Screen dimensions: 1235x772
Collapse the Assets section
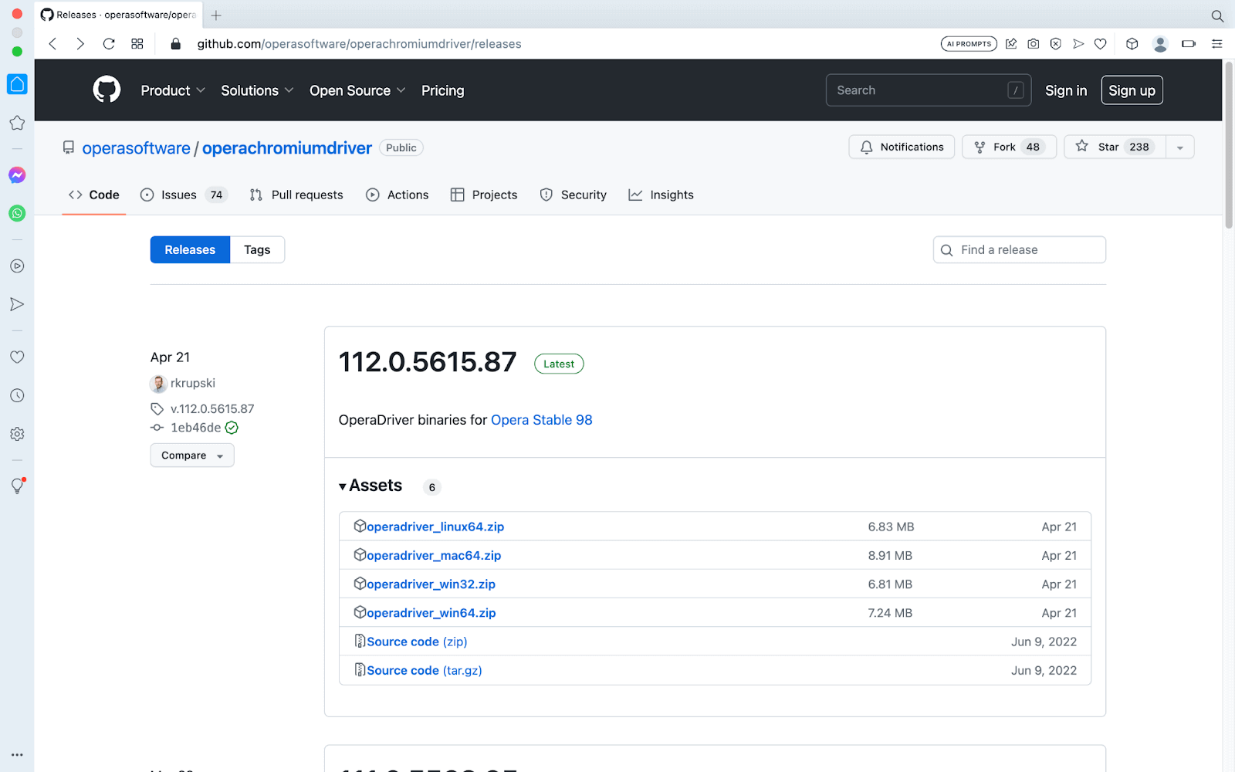click(x=371, y=486)
